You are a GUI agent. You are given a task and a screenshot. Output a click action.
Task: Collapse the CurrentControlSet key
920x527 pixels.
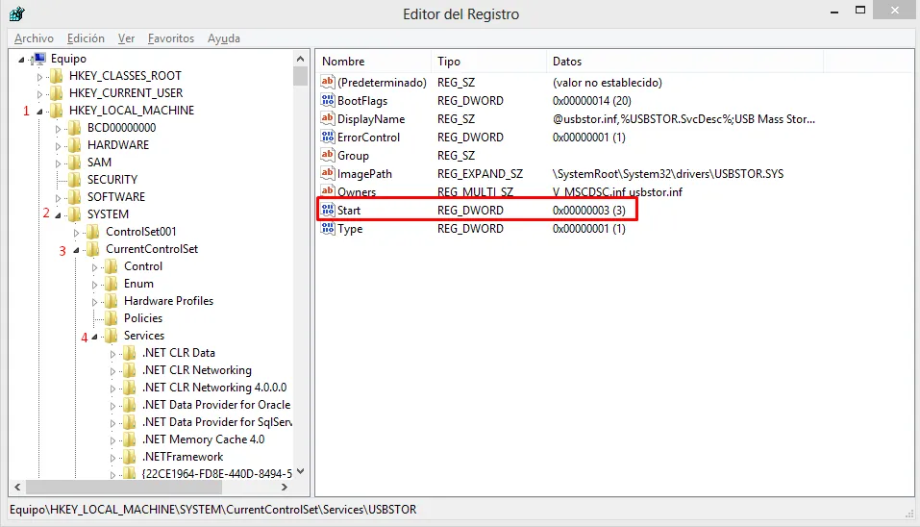(x=76, y=250)
